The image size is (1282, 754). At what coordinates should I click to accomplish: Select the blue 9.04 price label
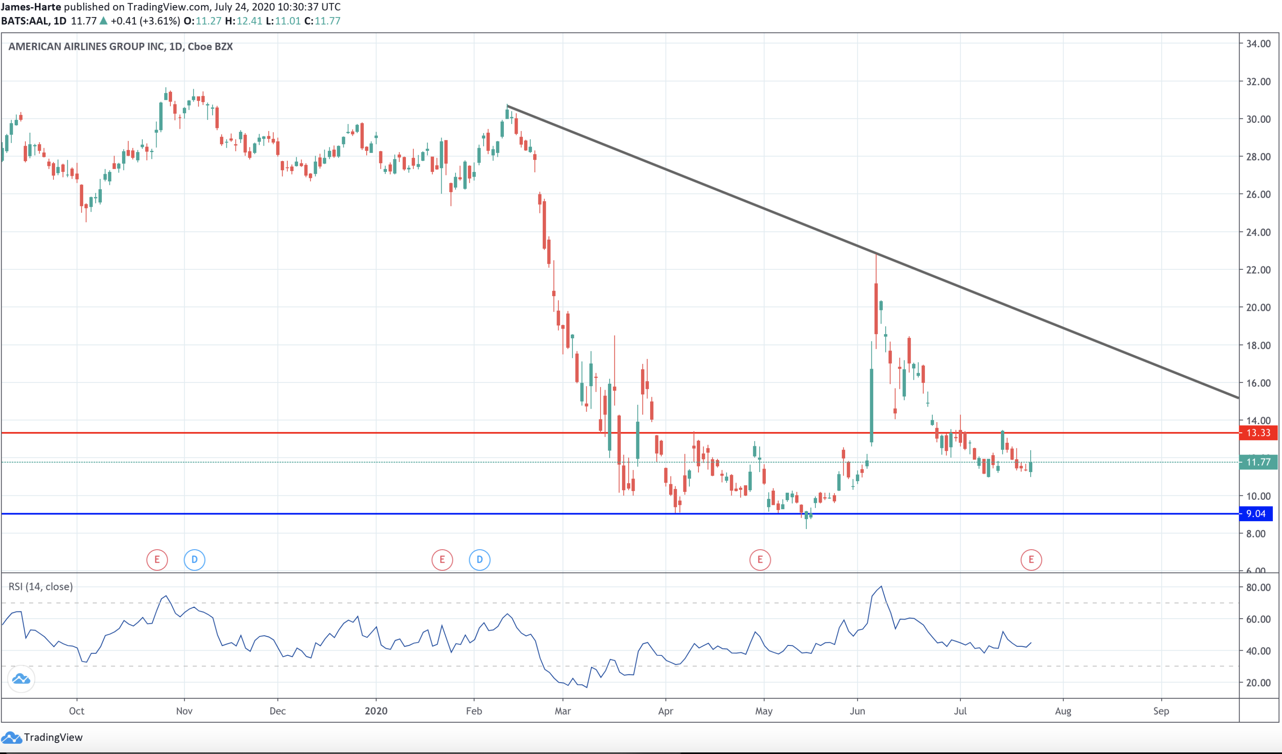[x=1255, y=514]
